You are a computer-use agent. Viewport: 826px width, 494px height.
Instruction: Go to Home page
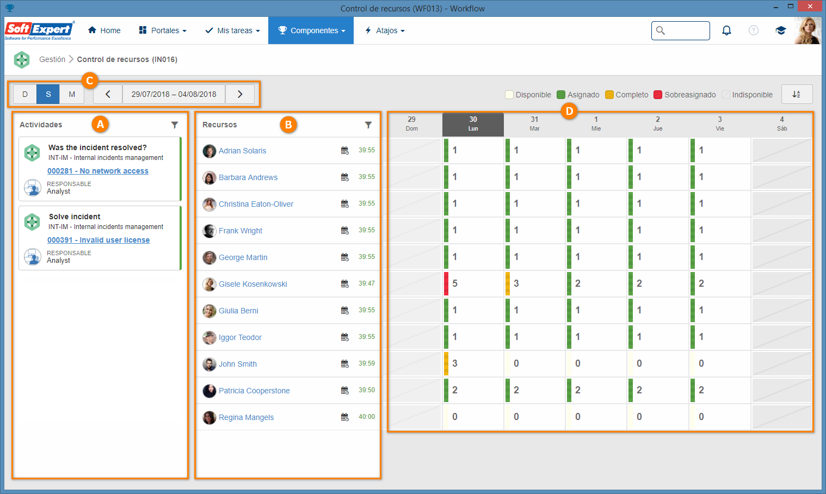pyautogui.click(x=104, y=30)
